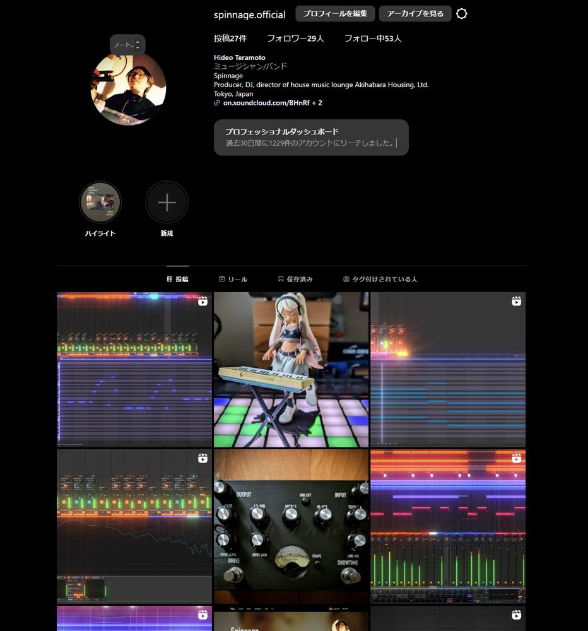Add a new highlight with plus circle
This screenshot has width=588, height=631.
pyautogui.click(x=167, y=203)
